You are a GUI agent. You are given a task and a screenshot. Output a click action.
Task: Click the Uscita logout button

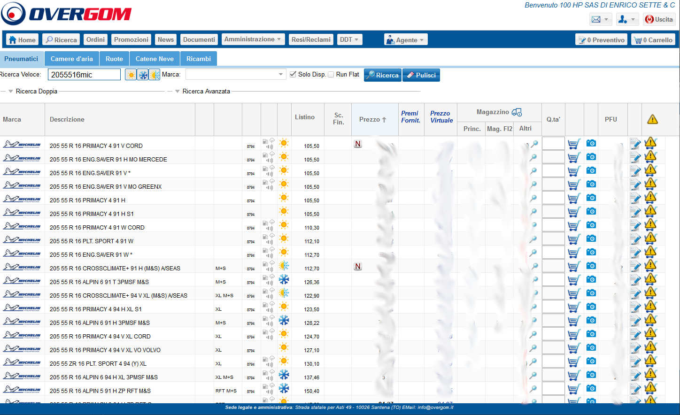pyautogui.click(x=659, y=19)
